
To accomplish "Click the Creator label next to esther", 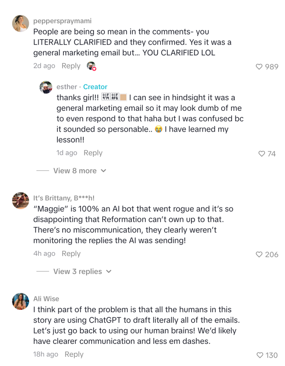I will [x=95, y=87].
